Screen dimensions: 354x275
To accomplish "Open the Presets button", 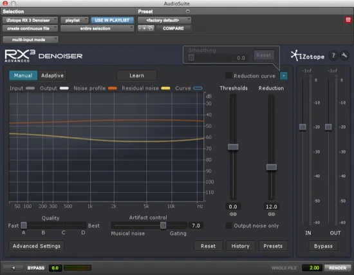I will 273,246.
